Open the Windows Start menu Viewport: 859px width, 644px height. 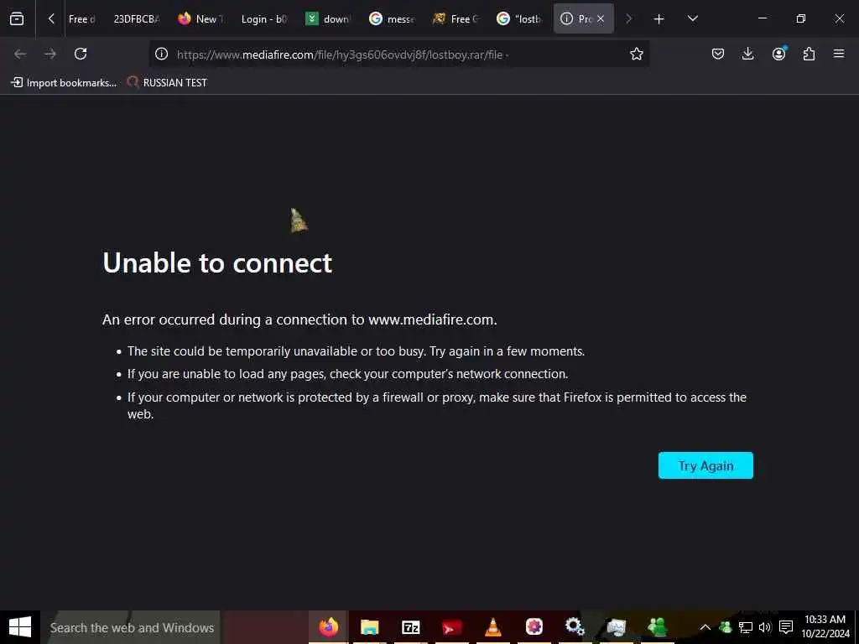[20, 627]
